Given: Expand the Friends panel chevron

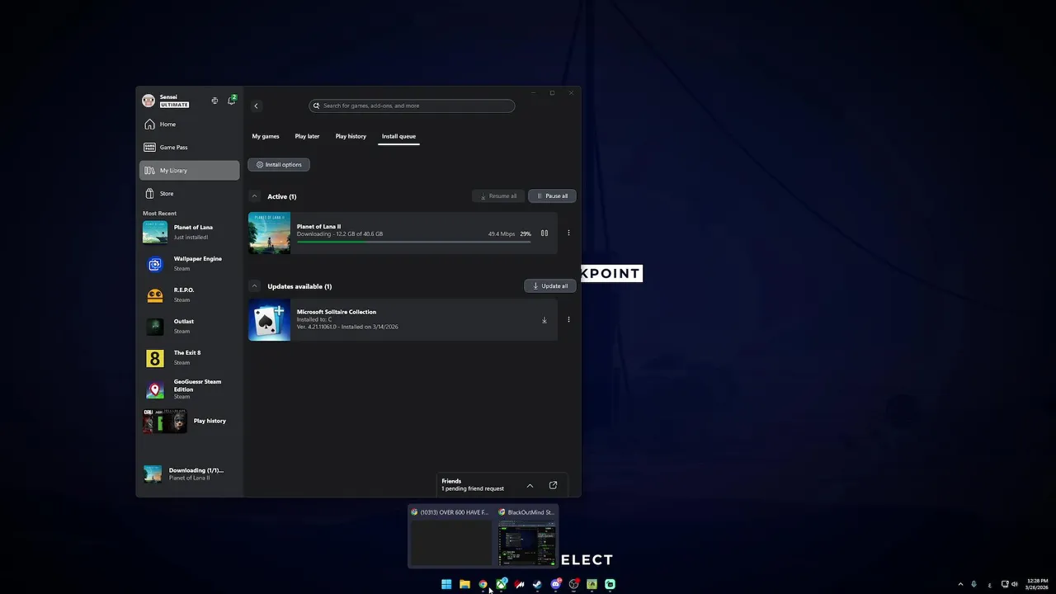Looking at the screenshot, I should [530, 485].
